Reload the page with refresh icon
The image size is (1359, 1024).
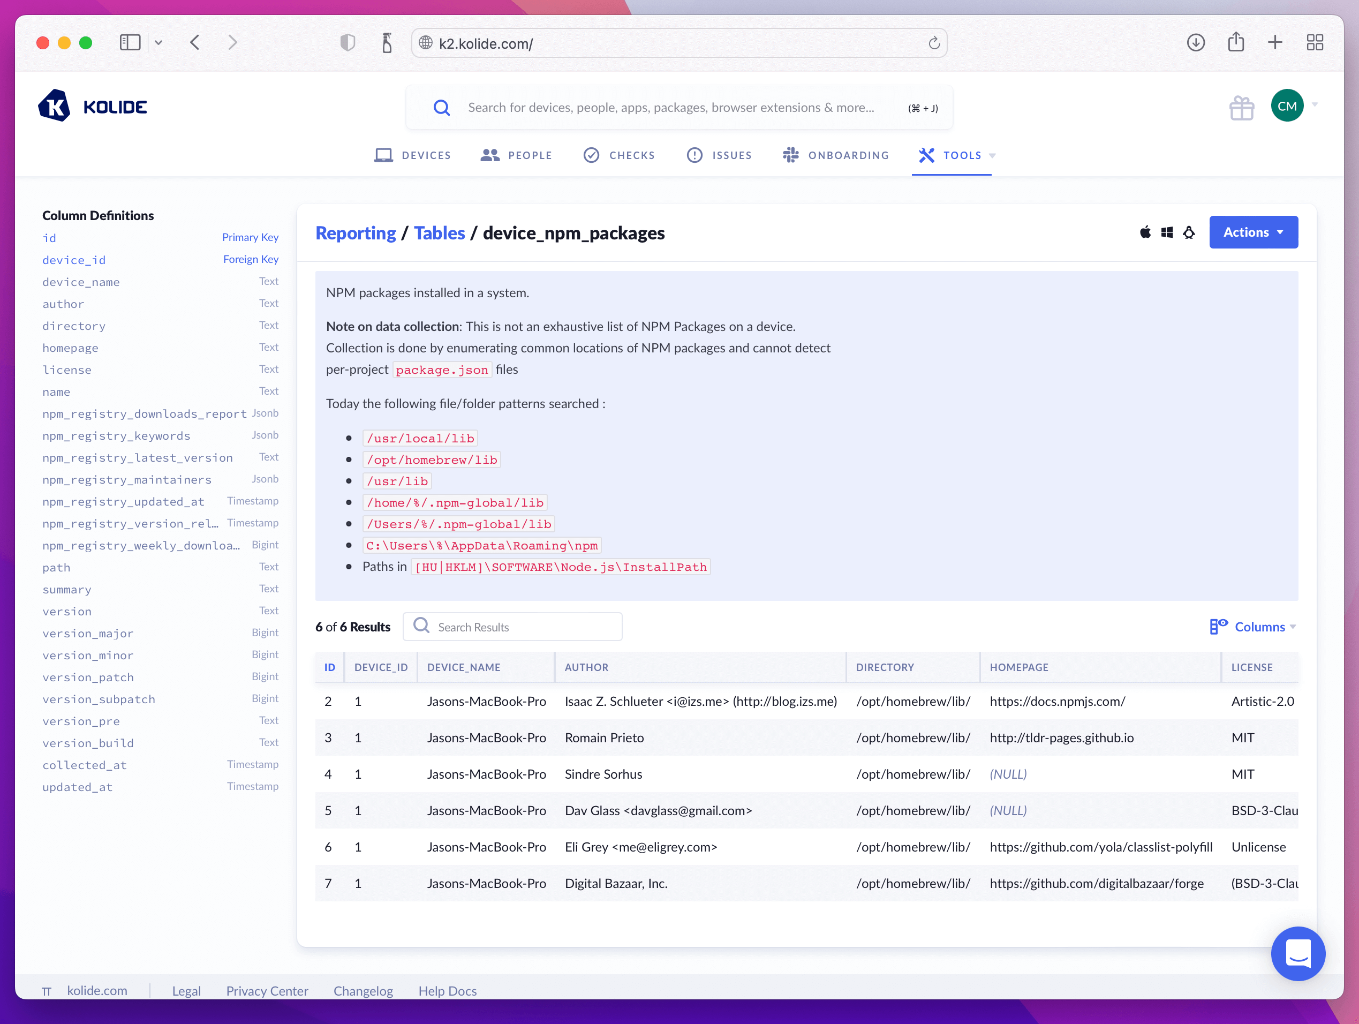pos(934,43)
